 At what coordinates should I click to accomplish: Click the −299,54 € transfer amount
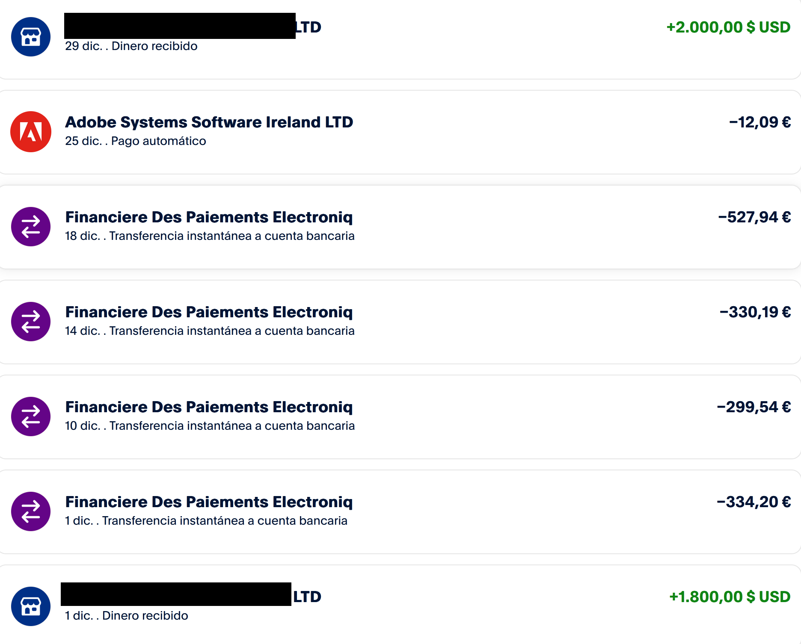pos(754,407)
